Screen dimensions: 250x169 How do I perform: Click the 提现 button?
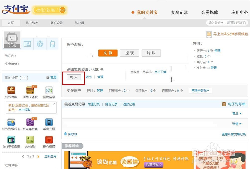tap(129, 53)
